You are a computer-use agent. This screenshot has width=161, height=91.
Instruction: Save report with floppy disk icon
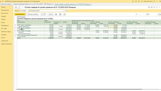click(60, 14)
